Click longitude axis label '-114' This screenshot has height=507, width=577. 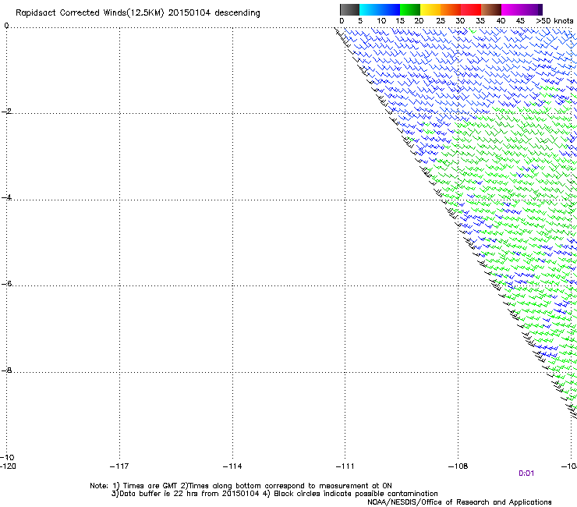(x=232, y=466)
